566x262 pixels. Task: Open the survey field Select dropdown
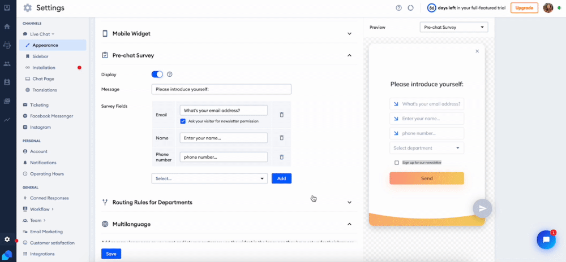pos(209,178)
